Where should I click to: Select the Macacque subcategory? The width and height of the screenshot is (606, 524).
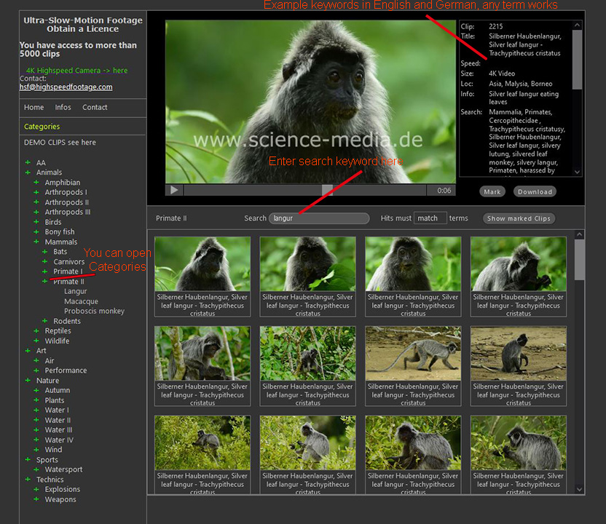click(x=81, y=301)
